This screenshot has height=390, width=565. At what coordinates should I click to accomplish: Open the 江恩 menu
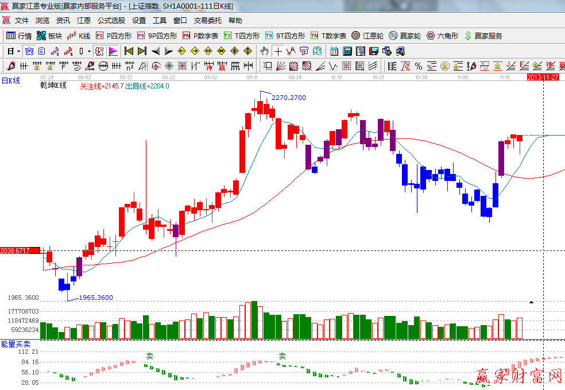[x=84, y=21]
